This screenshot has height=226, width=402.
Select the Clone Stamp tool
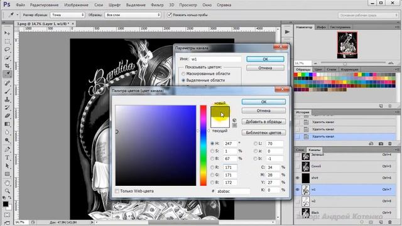(x=7, y=99)
